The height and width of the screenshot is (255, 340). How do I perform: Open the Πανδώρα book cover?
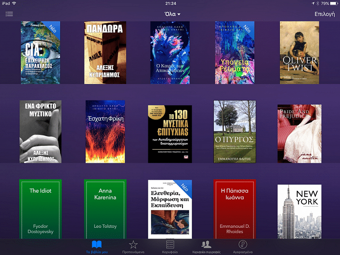(105, 53)
